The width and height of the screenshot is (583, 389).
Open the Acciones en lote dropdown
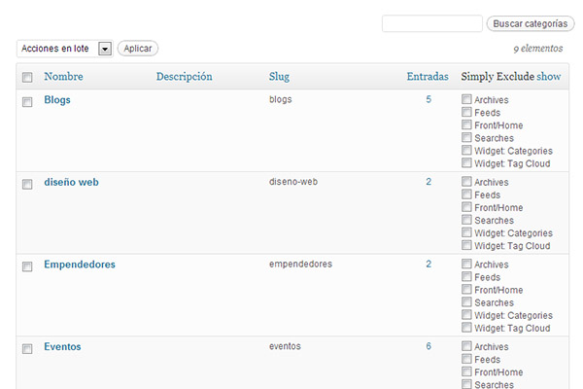coord(65,49)
